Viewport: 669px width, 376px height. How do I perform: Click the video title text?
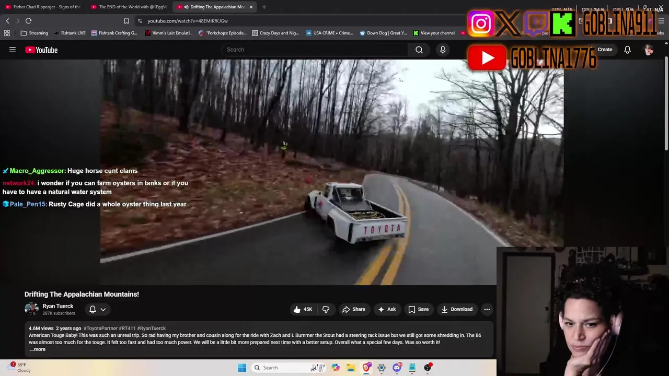point(82,294)
